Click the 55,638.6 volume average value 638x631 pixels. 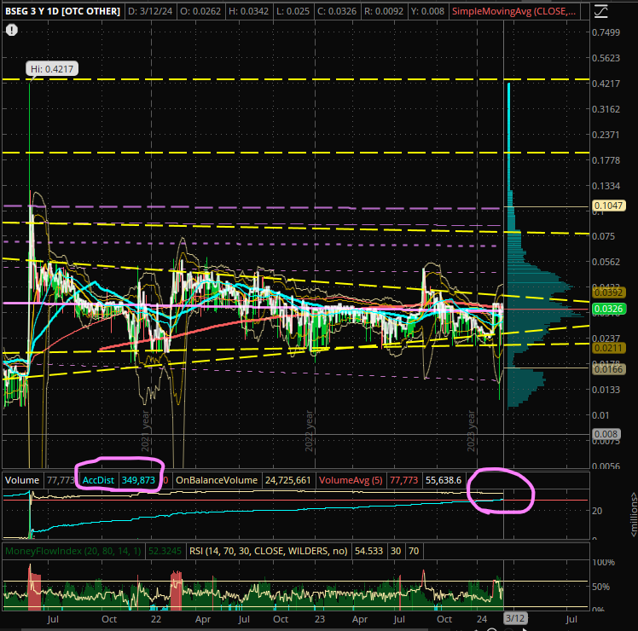coord(444,480)
